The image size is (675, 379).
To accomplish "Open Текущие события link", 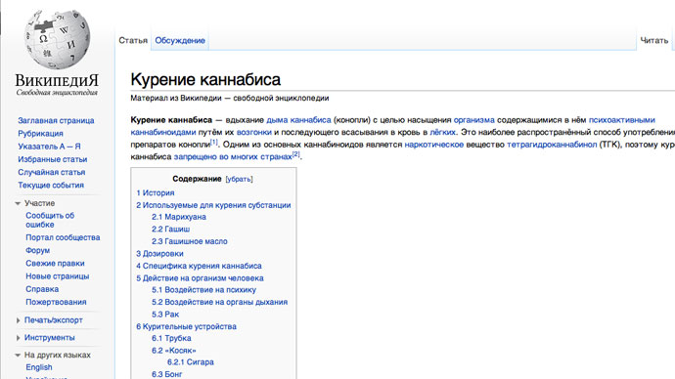I will pos(51,186).
